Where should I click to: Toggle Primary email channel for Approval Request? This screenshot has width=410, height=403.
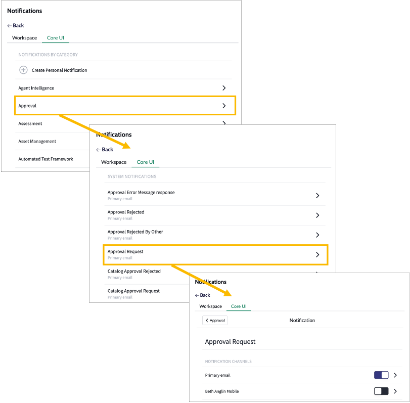381,375
